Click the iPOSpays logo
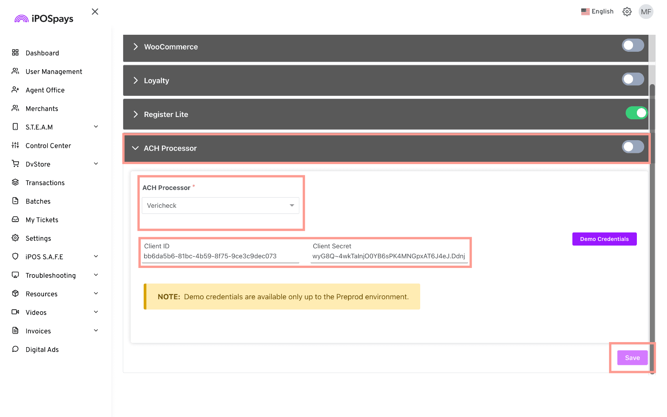 [x=44, y=19]
